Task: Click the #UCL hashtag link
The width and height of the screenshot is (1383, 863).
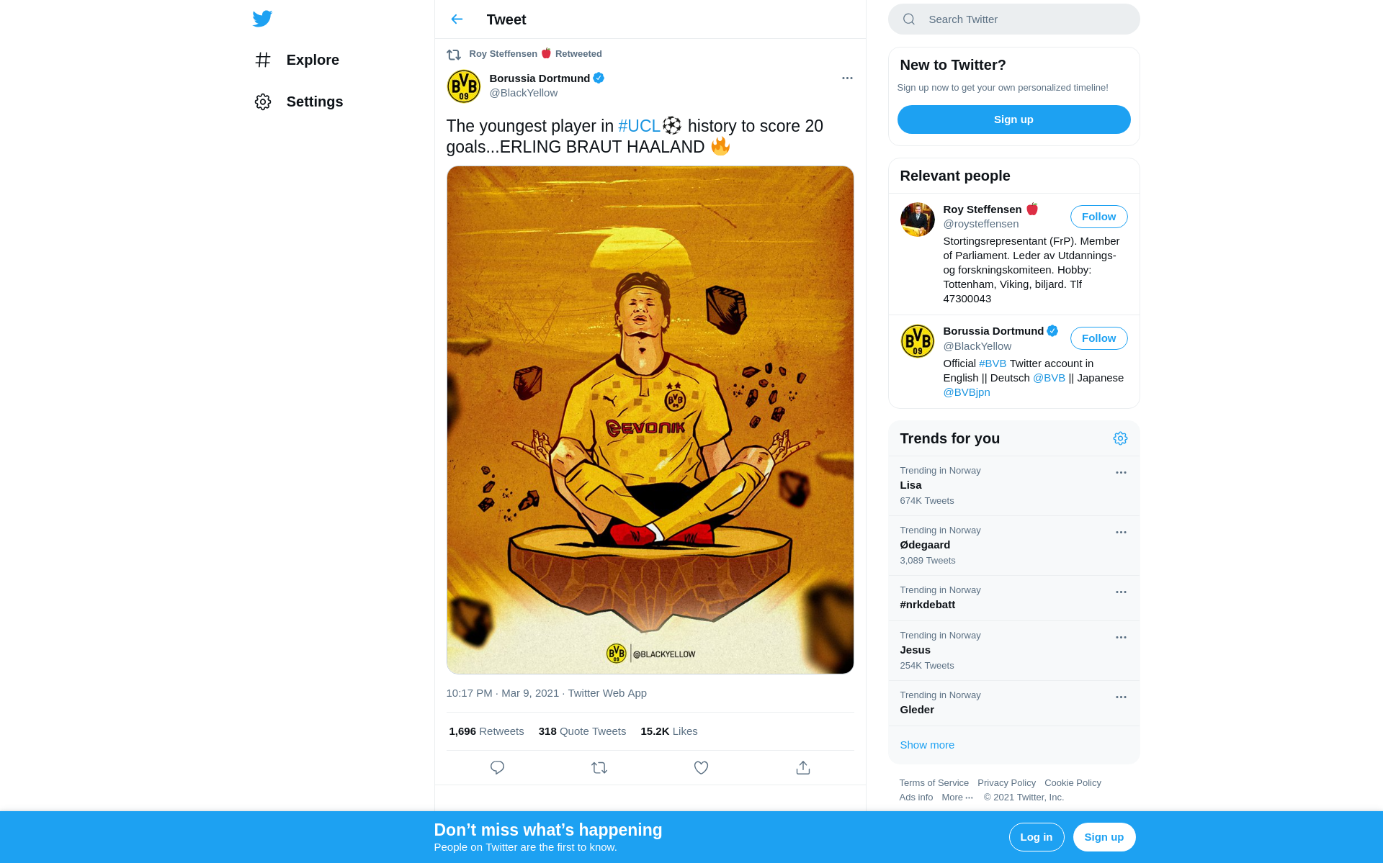Action: point(639,126)
